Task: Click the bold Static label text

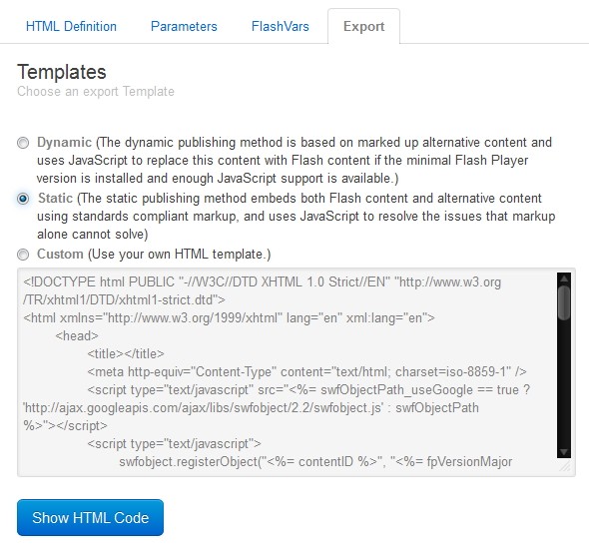Action: tap(55, 198)
